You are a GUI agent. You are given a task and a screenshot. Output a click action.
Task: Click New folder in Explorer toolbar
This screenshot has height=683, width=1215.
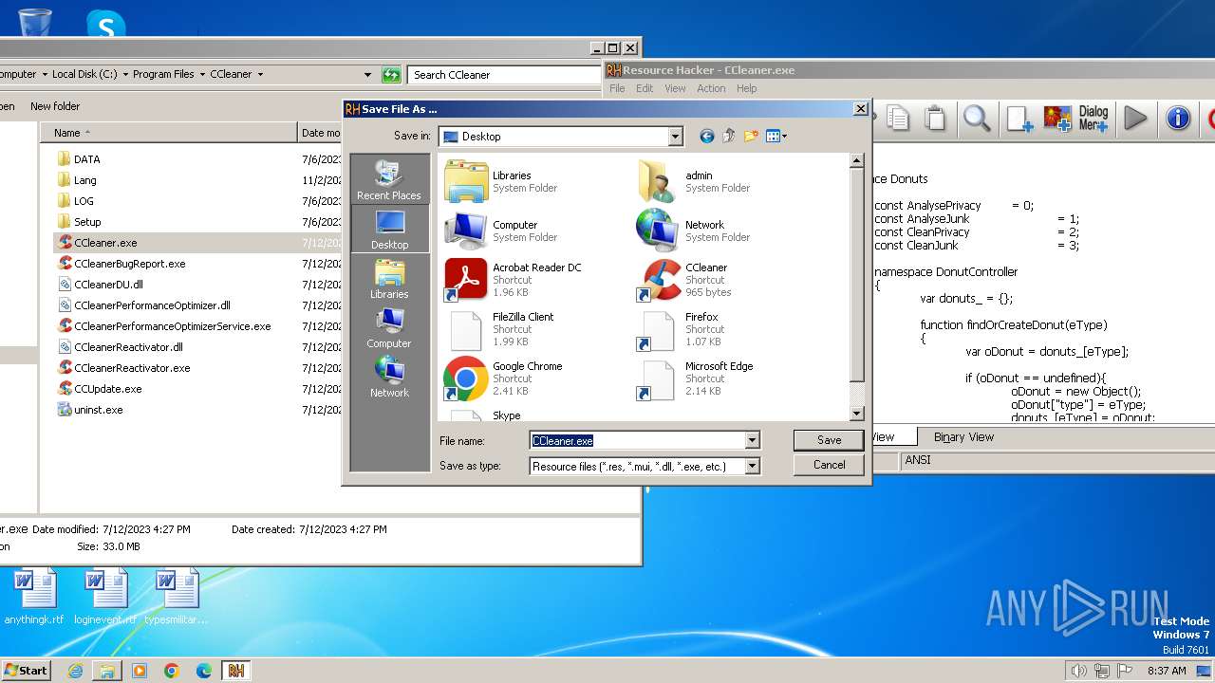pos(55,106)
